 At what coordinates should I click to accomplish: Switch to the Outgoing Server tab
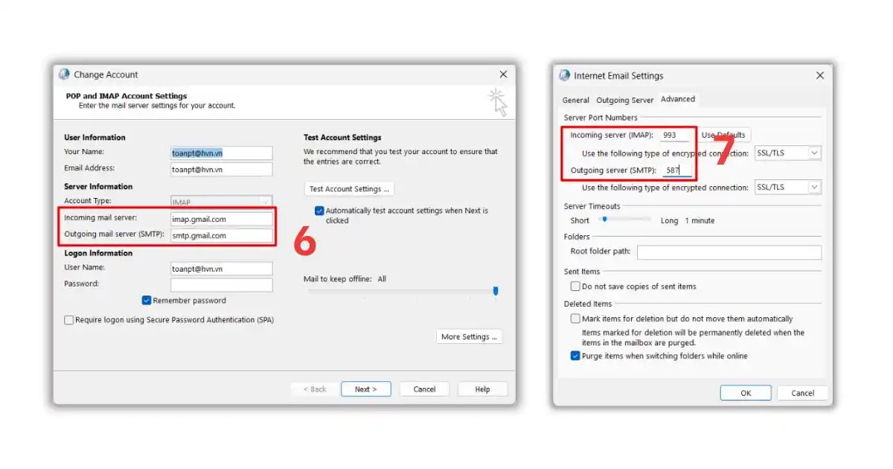[625, 100]
